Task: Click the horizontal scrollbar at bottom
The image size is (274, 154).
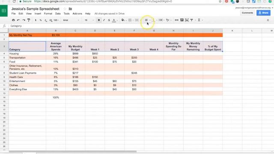Action: (72, 151)
